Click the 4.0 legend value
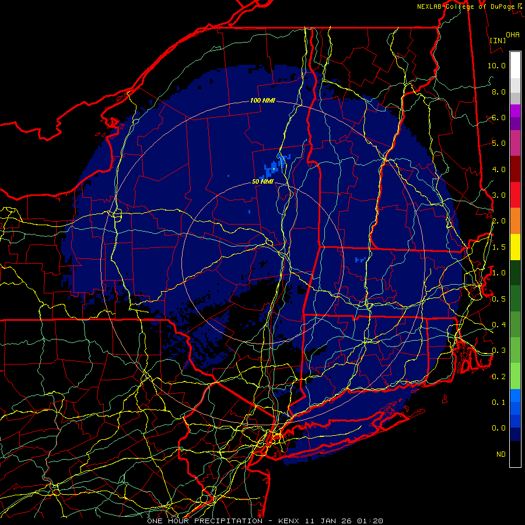Image resolution: width=525 pixels, height=525 pixels. [499, 169]
